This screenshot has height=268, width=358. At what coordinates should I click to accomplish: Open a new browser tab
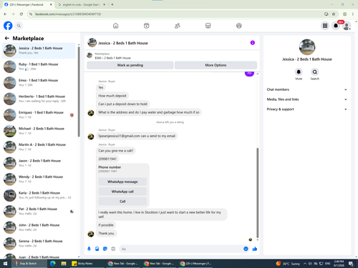coord(112,4)
